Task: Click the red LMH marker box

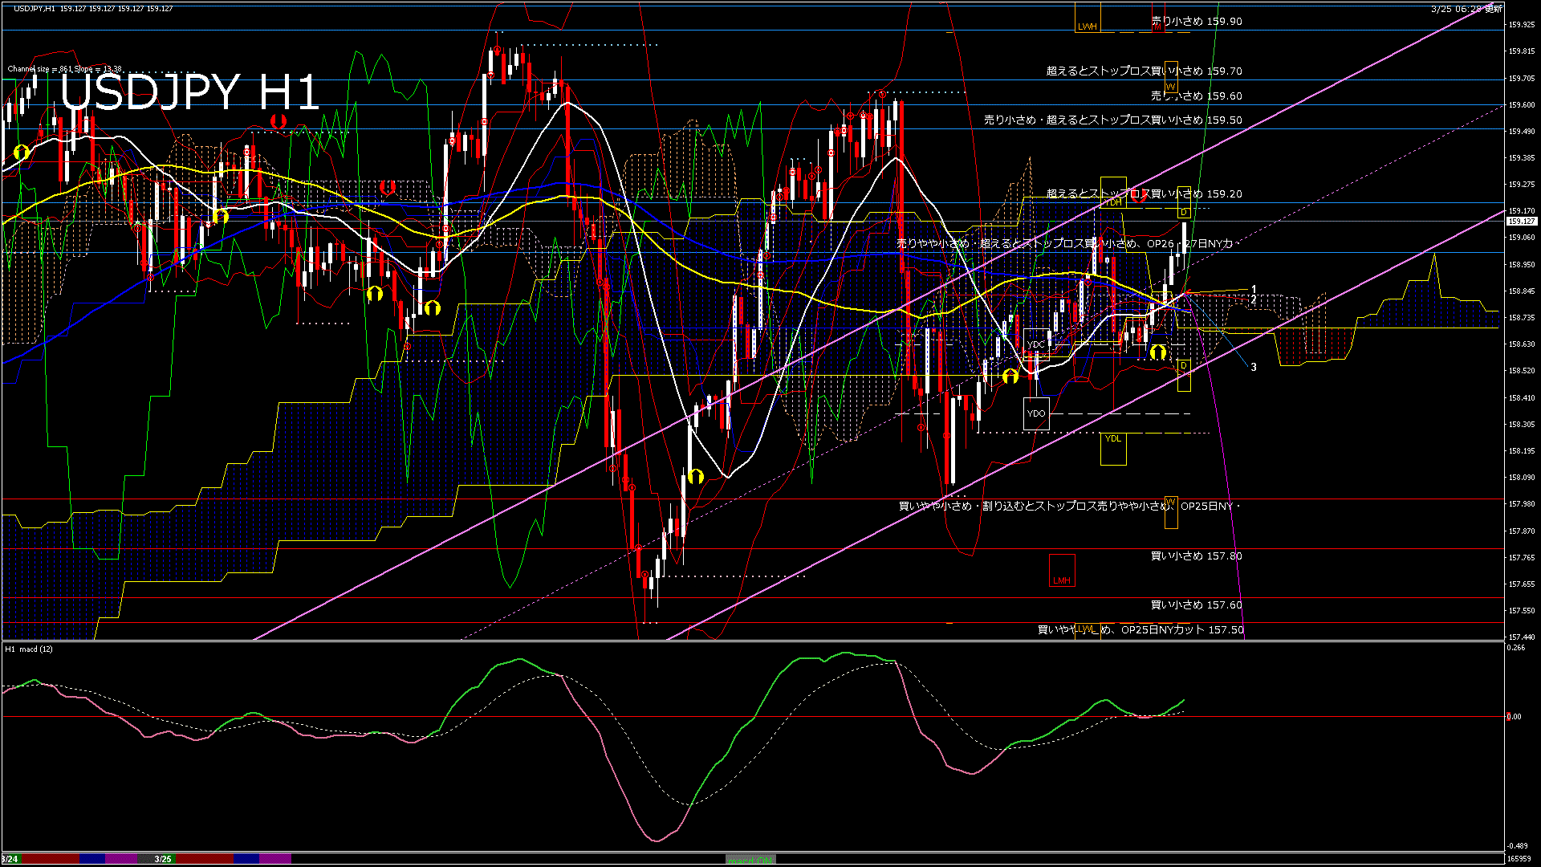Action: (x=1062, y=571)
